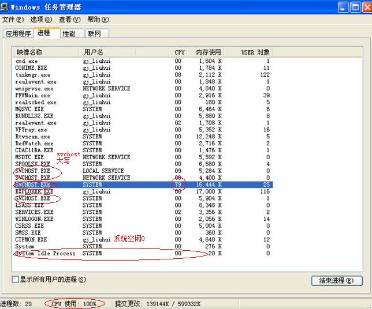Select SVCHOST.EXE run by LOCAL SERVICE
The height and width of the screenshot is (309, 372).
tap(142, 171)
